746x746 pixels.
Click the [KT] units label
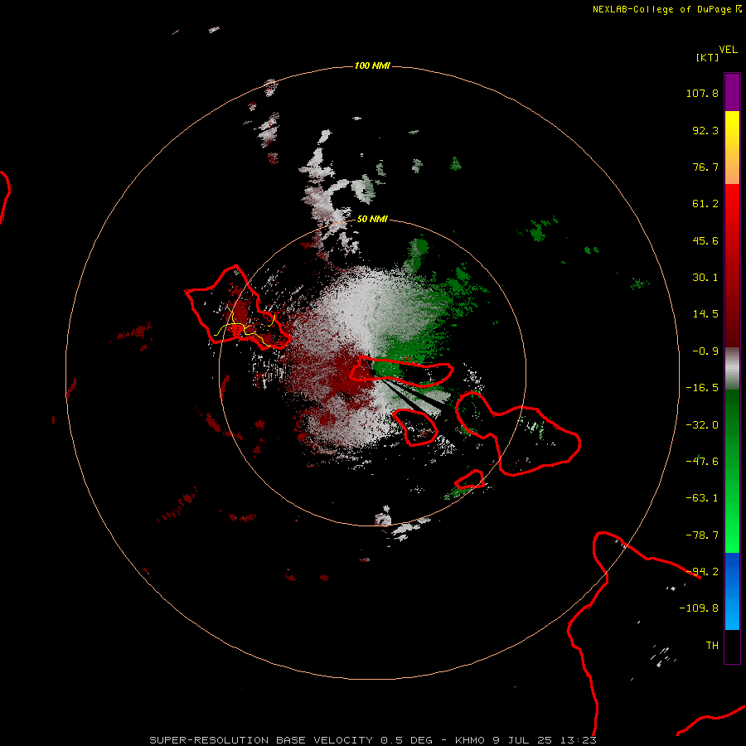pos(708,57)
